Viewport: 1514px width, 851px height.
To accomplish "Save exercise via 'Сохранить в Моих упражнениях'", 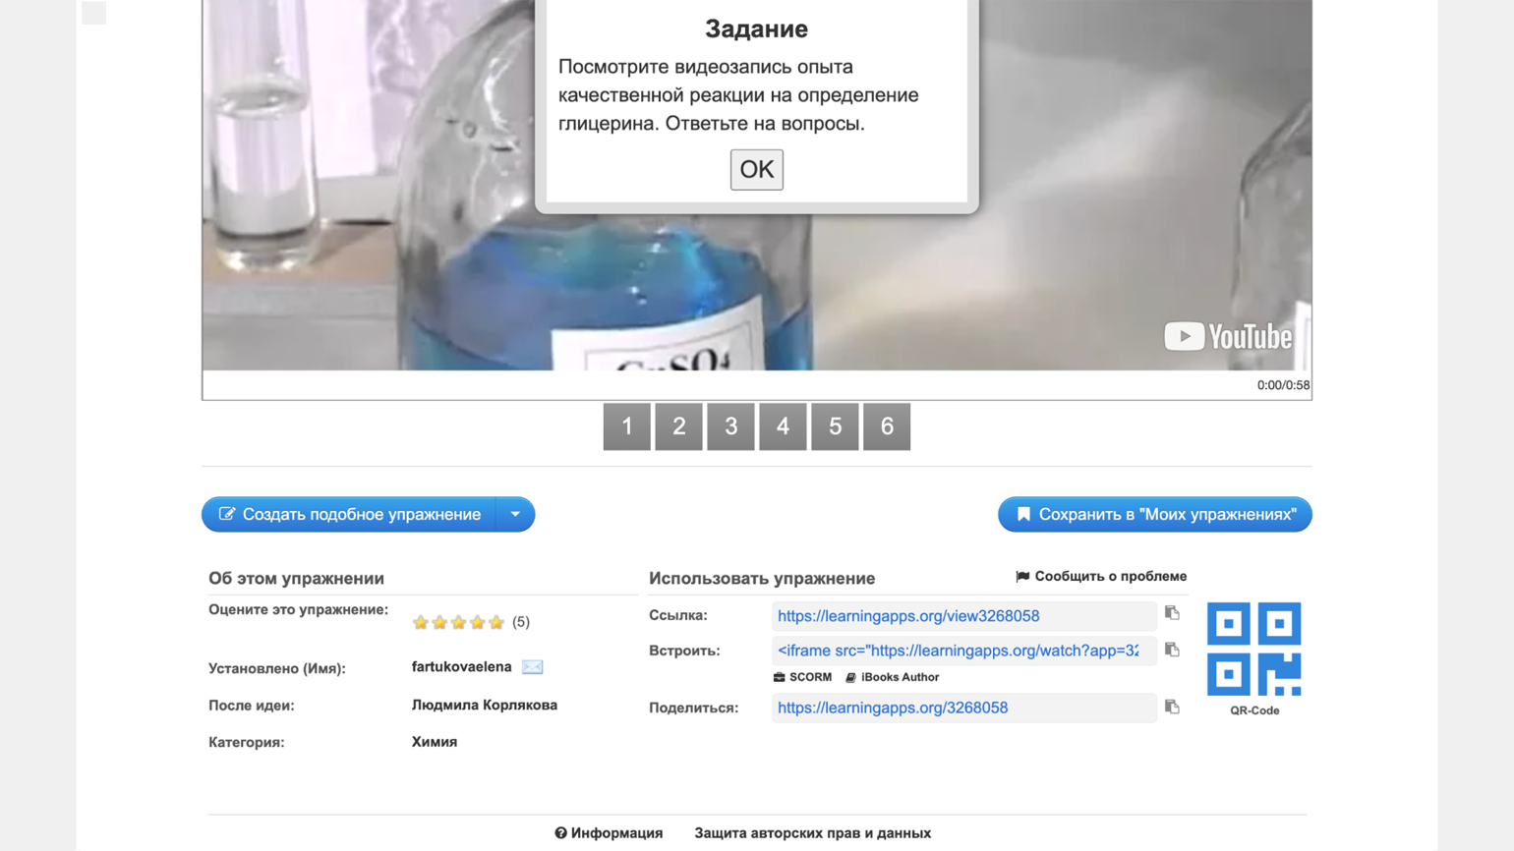I will tap(1154, 514).
